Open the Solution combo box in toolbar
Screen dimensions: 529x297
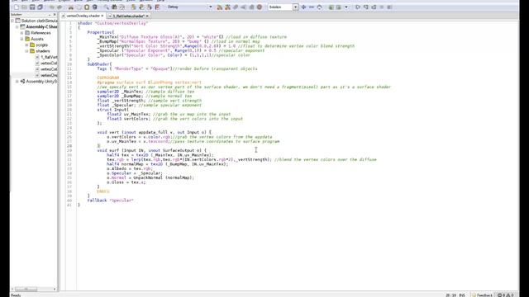(x=284, y=7)
